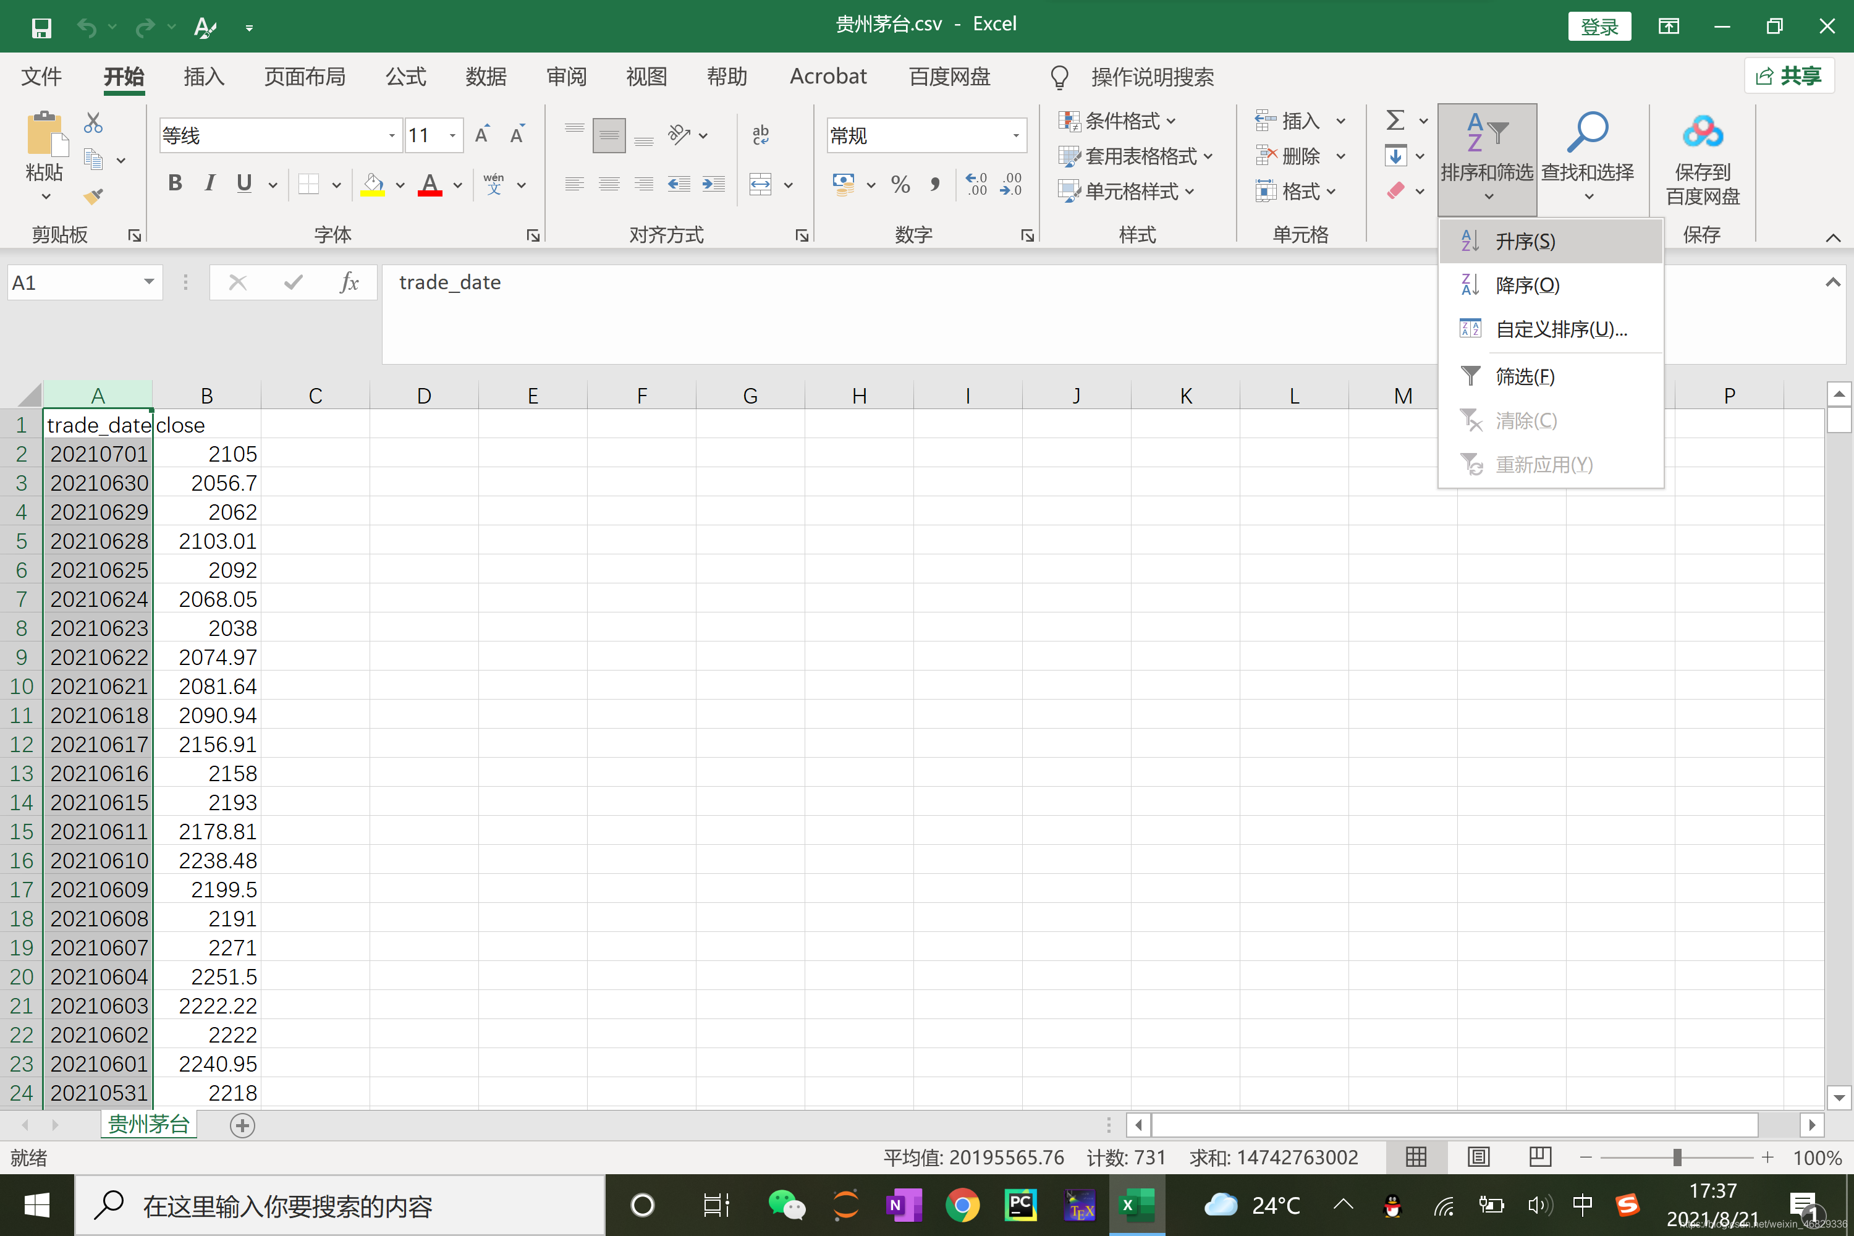Screen dimensions: 1854x1236
Task: Click the cell borders icon
Action: (x=309, y=184)
